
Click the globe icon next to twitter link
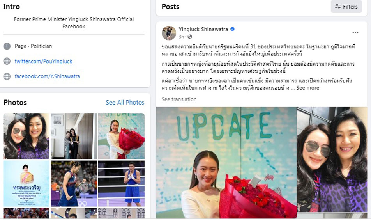click(7, 61)
